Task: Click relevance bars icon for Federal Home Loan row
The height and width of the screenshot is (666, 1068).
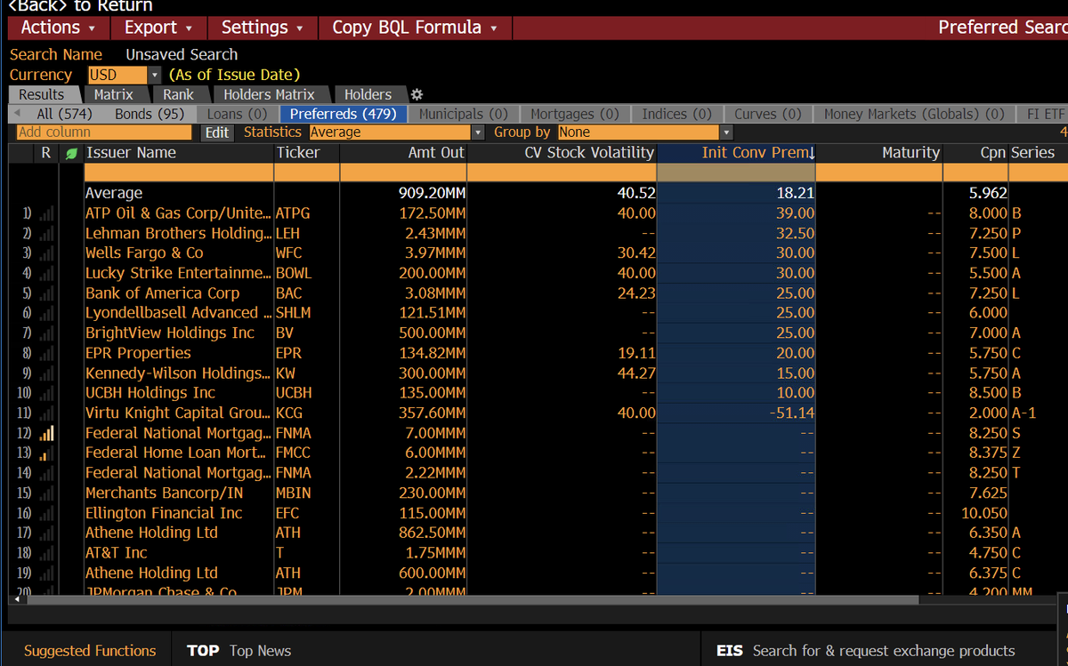Action: pyautogui.click(x=45, y=453)
